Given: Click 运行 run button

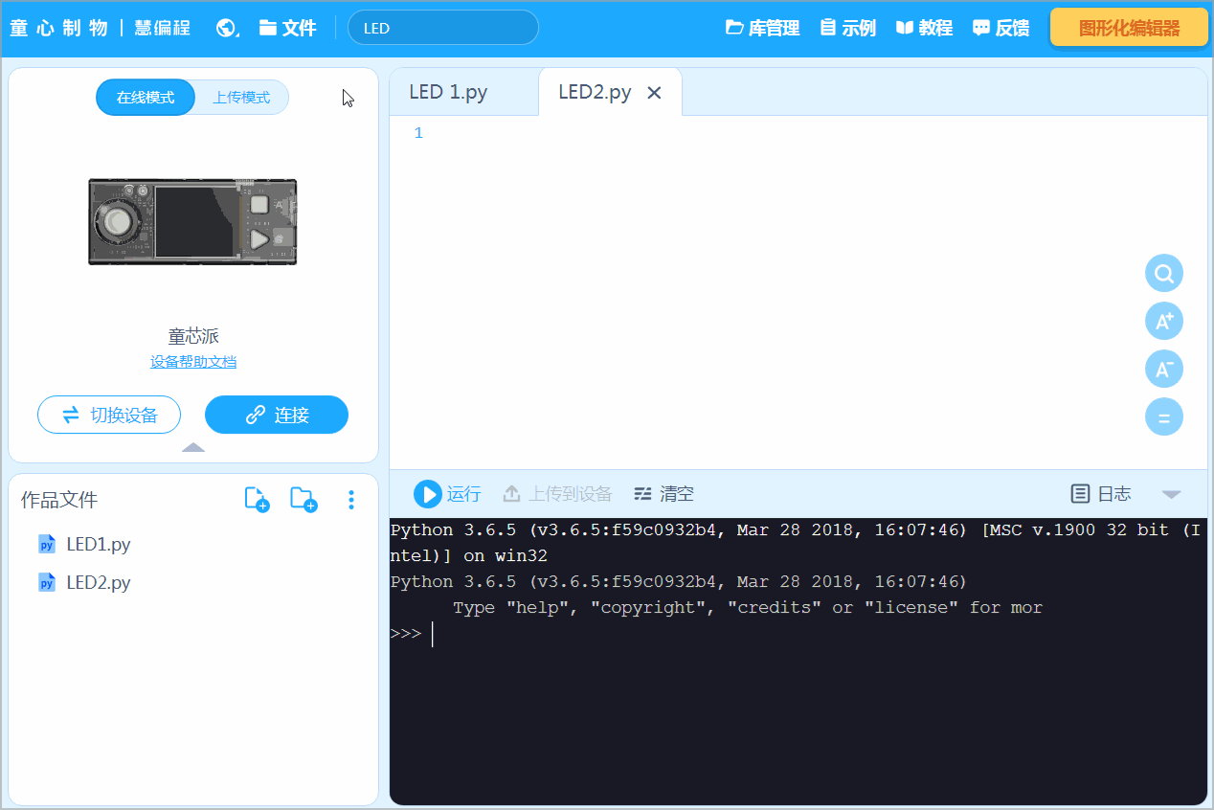Looking at the screenshot, I should [447, 494].
